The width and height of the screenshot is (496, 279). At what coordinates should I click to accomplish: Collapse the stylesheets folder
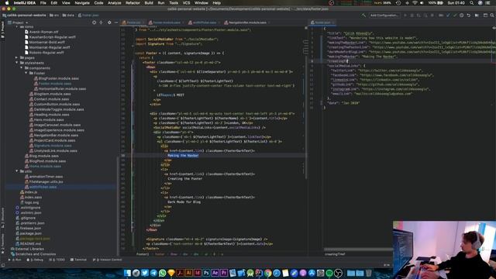pyautogui.click(x=17, y=63)
